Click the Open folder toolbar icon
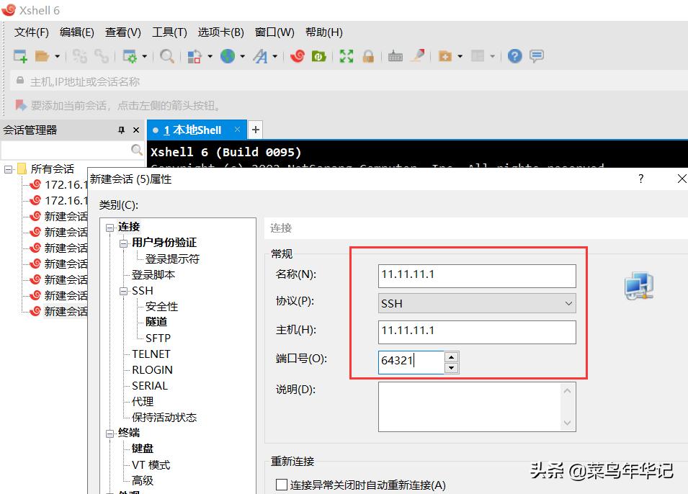Screen dimensions: 688x494 (42, 56)
